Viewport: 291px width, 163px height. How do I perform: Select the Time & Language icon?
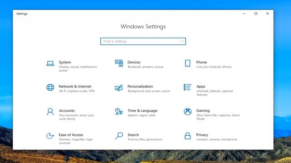119,112
